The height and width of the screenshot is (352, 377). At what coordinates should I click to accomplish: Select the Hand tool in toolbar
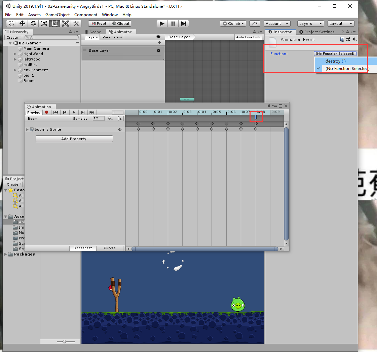pos(11,23)
